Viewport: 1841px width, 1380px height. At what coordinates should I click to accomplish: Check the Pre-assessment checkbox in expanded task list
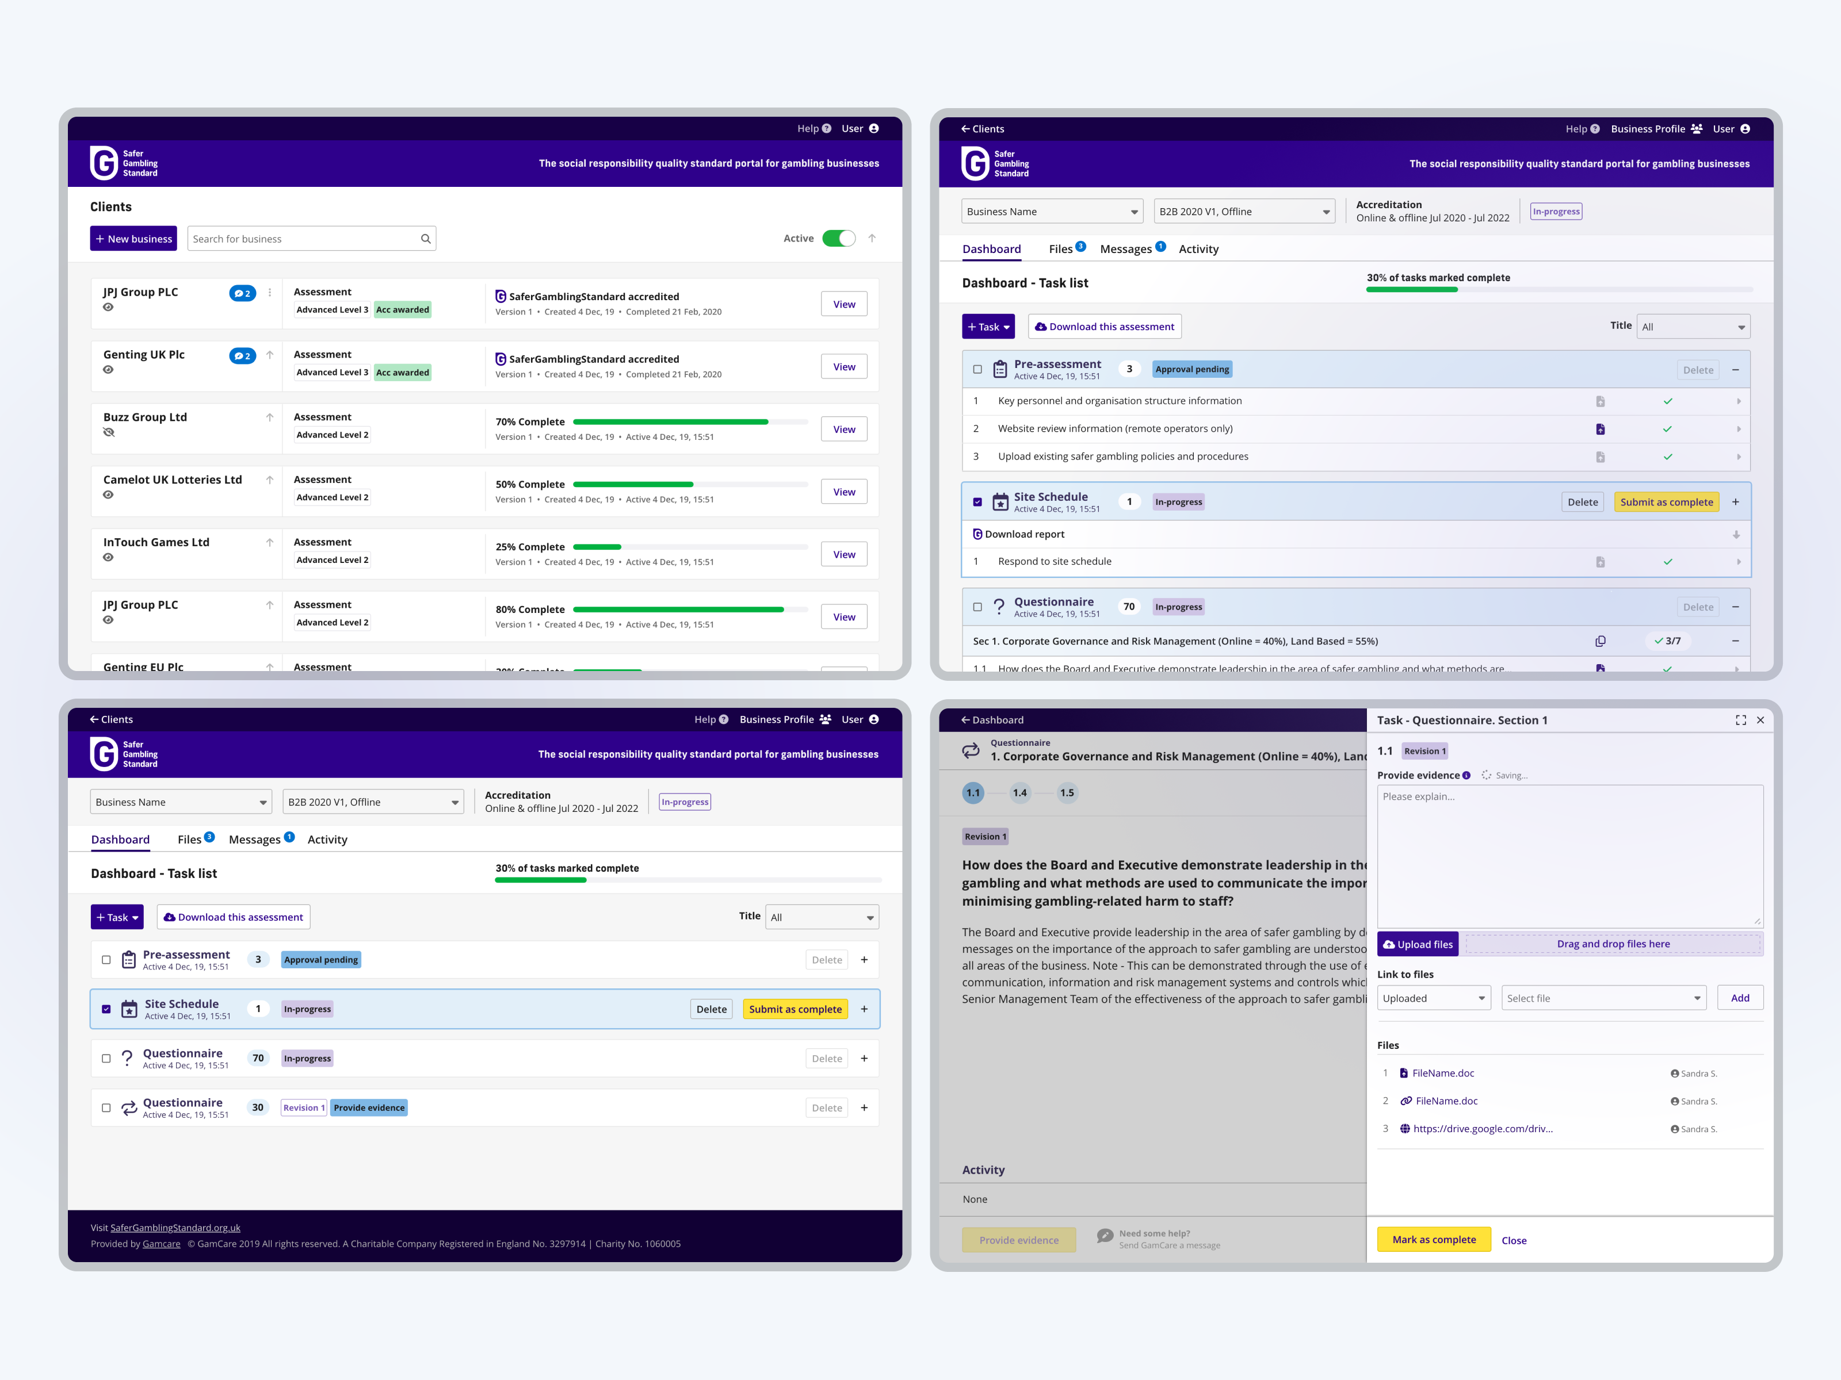[977, 369]
